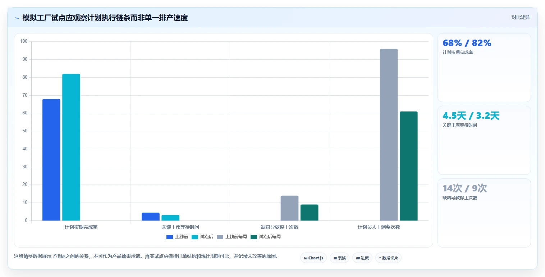
Task: Click the card caption 计划按期完成率
Action: click(x=458, y=53)
